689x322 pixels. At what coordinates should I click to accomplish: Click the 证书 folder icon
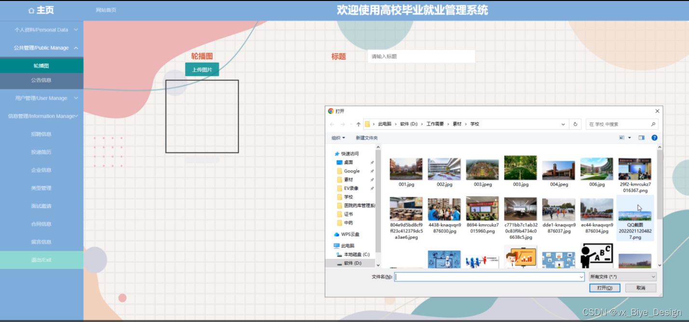point(339,214)
